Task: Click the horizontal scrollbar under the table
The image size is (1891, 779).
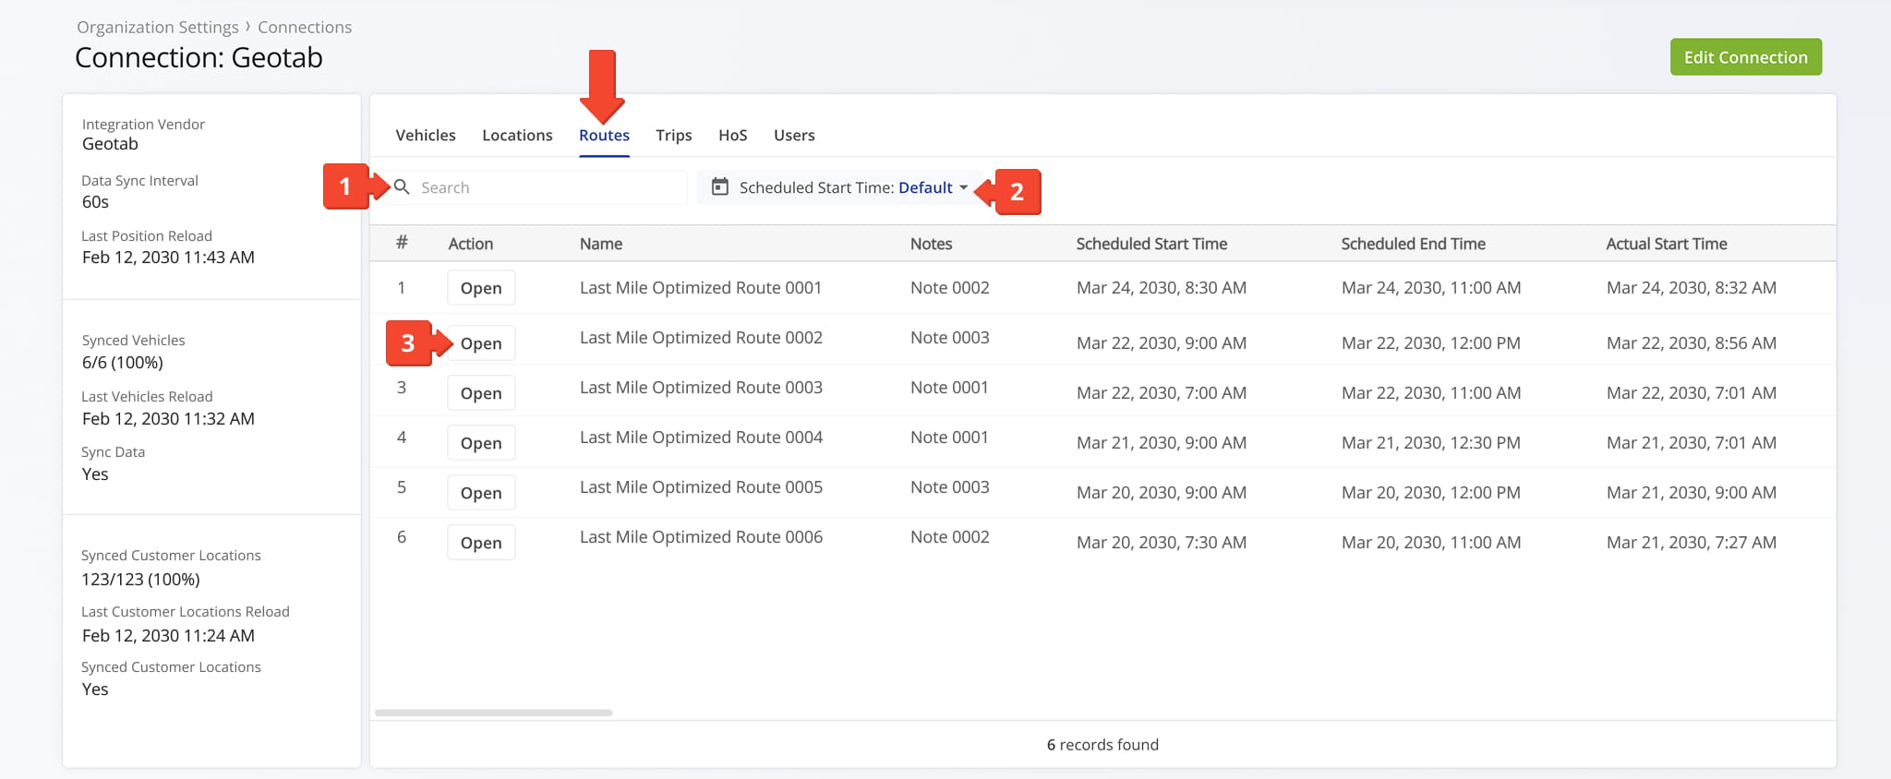Action: (x=493, y=713)
